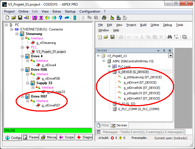Collapse the ETHERNET(SBUS) Connector node

tap(11, 29)
